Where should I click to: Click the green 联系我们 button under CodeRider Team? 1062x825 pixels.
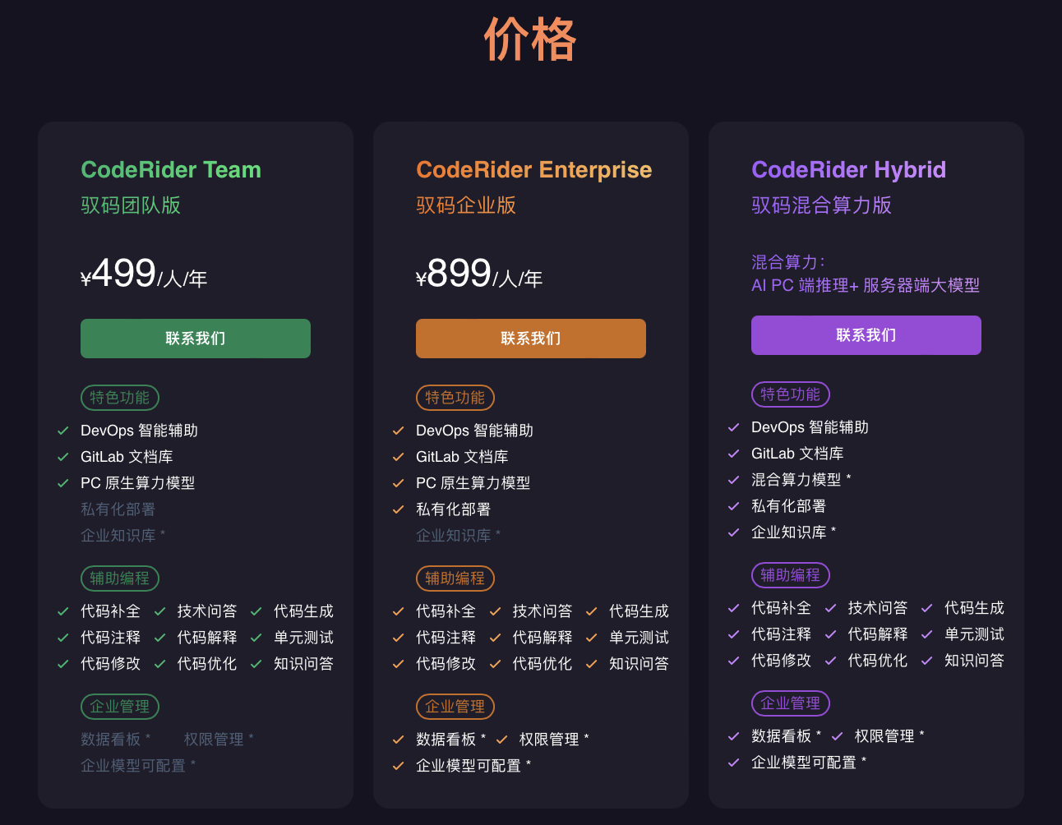[x=196, y=339]
